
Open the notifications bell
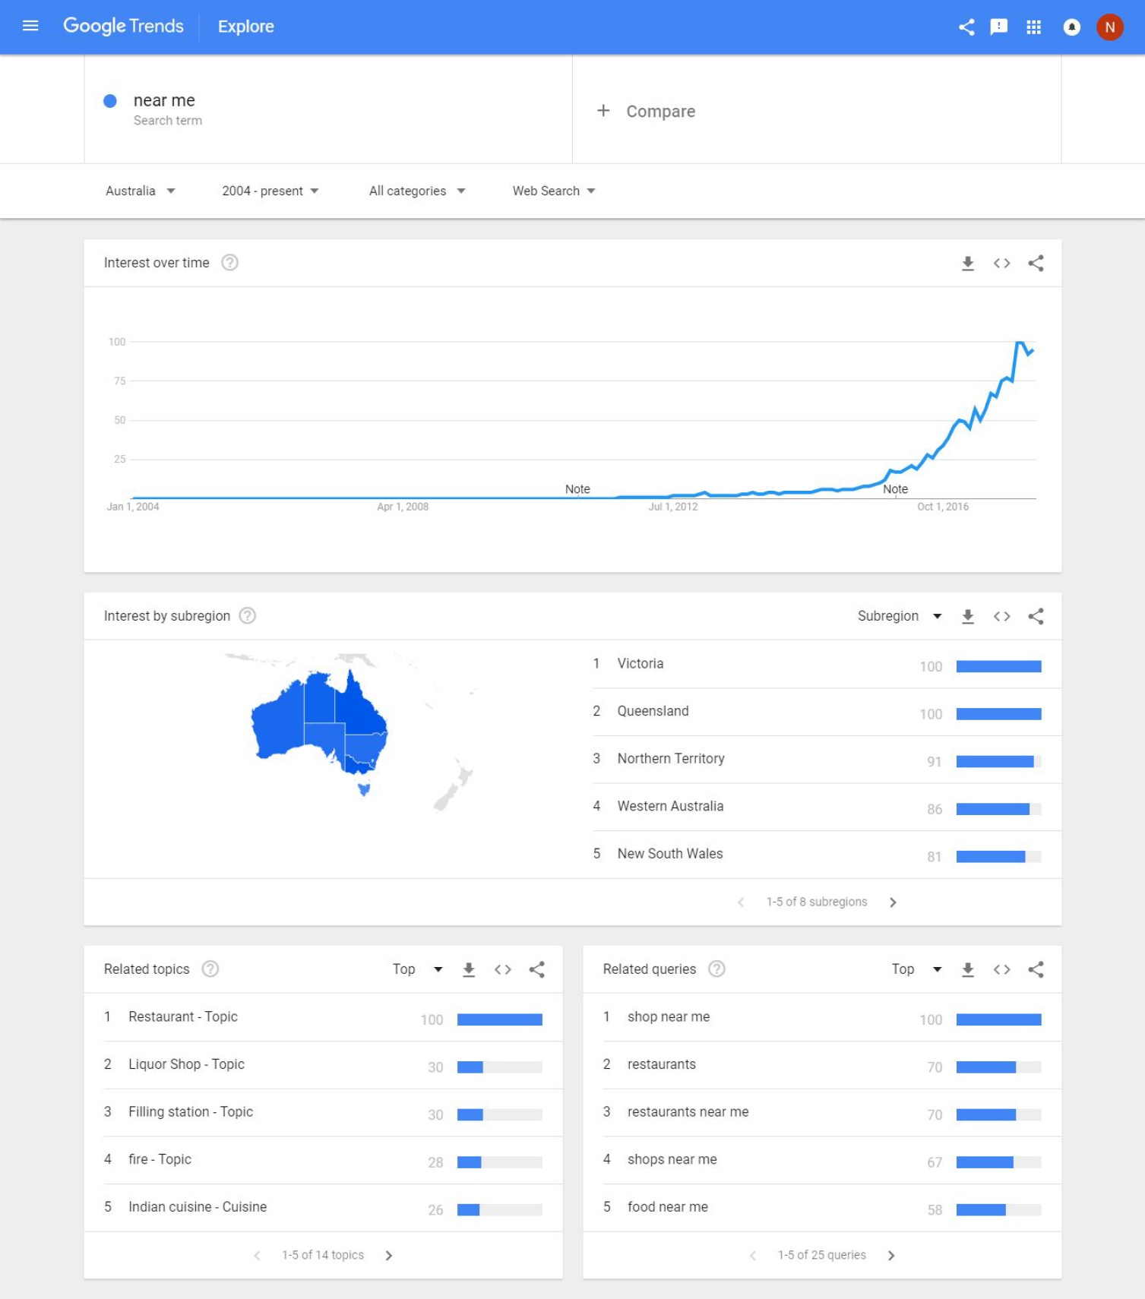[x=1071, y=27]
